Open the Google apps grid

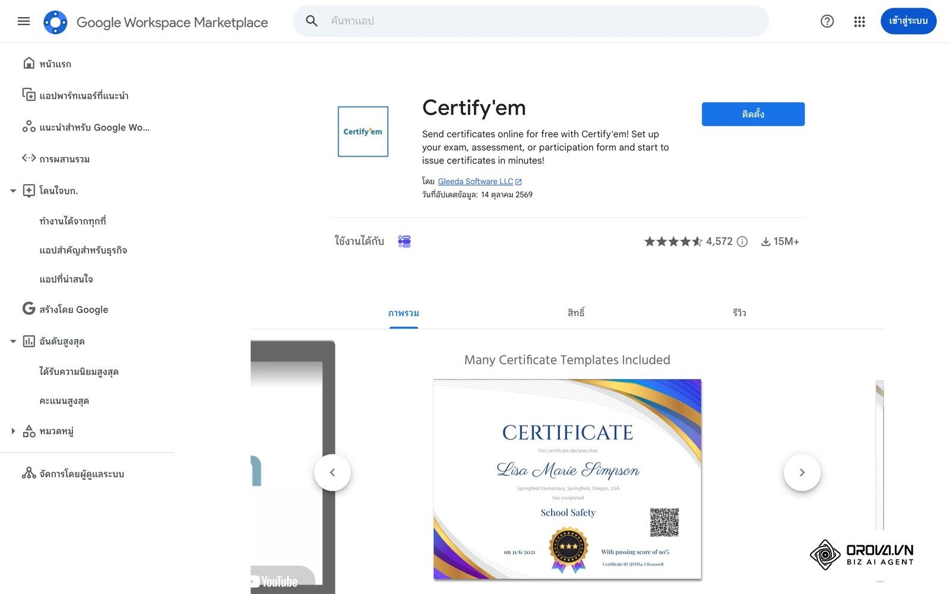pyautogui.click(x=859, y=21)
